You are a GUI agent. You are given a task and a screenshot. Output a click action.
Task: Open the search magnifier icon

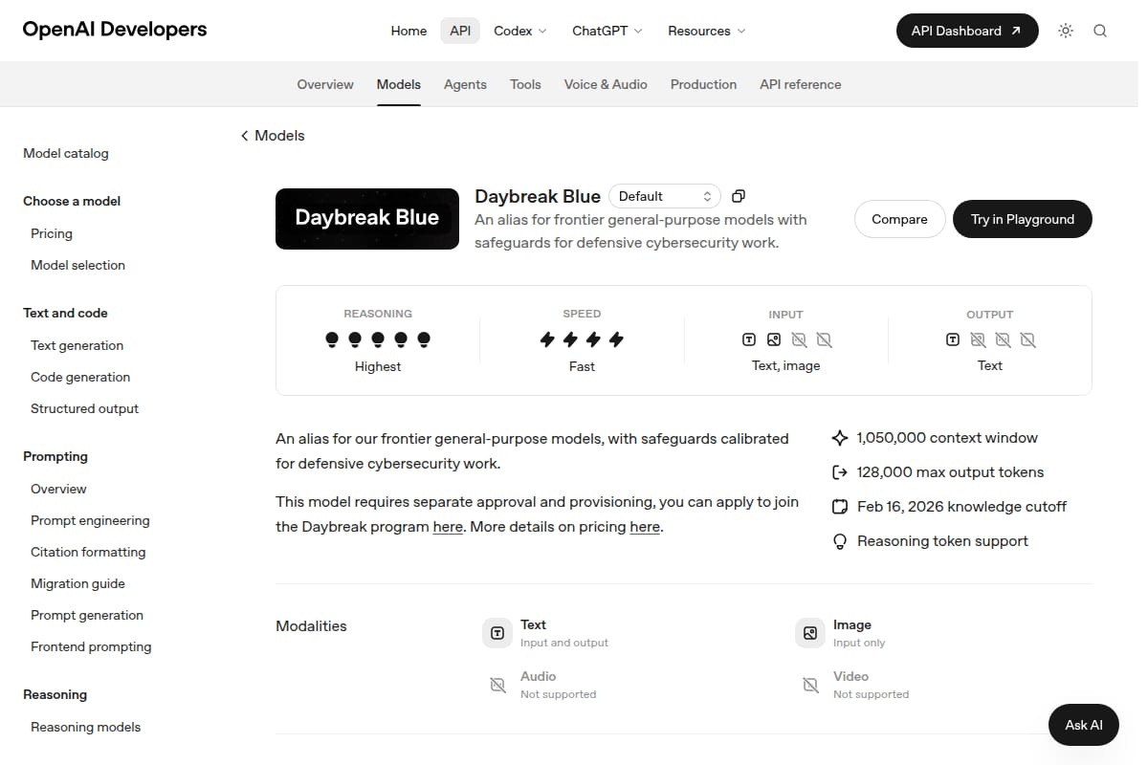1100,31
